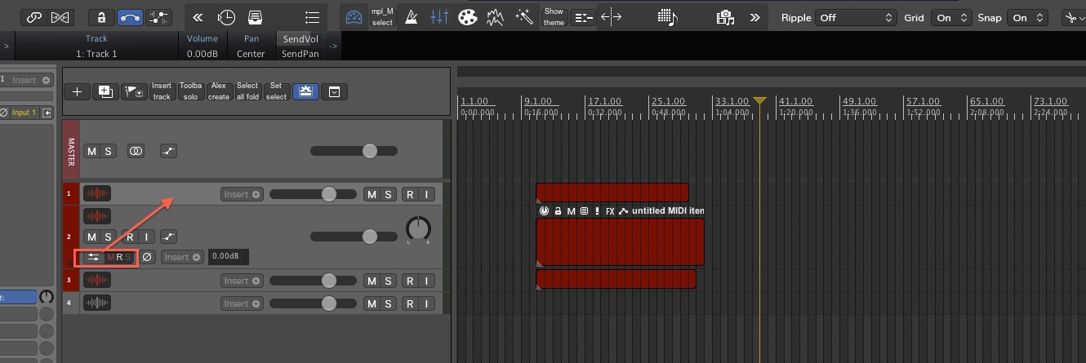Click the duplicate track plus icon
Viewport: 1086px width, 363px height.
coord(105,91)
